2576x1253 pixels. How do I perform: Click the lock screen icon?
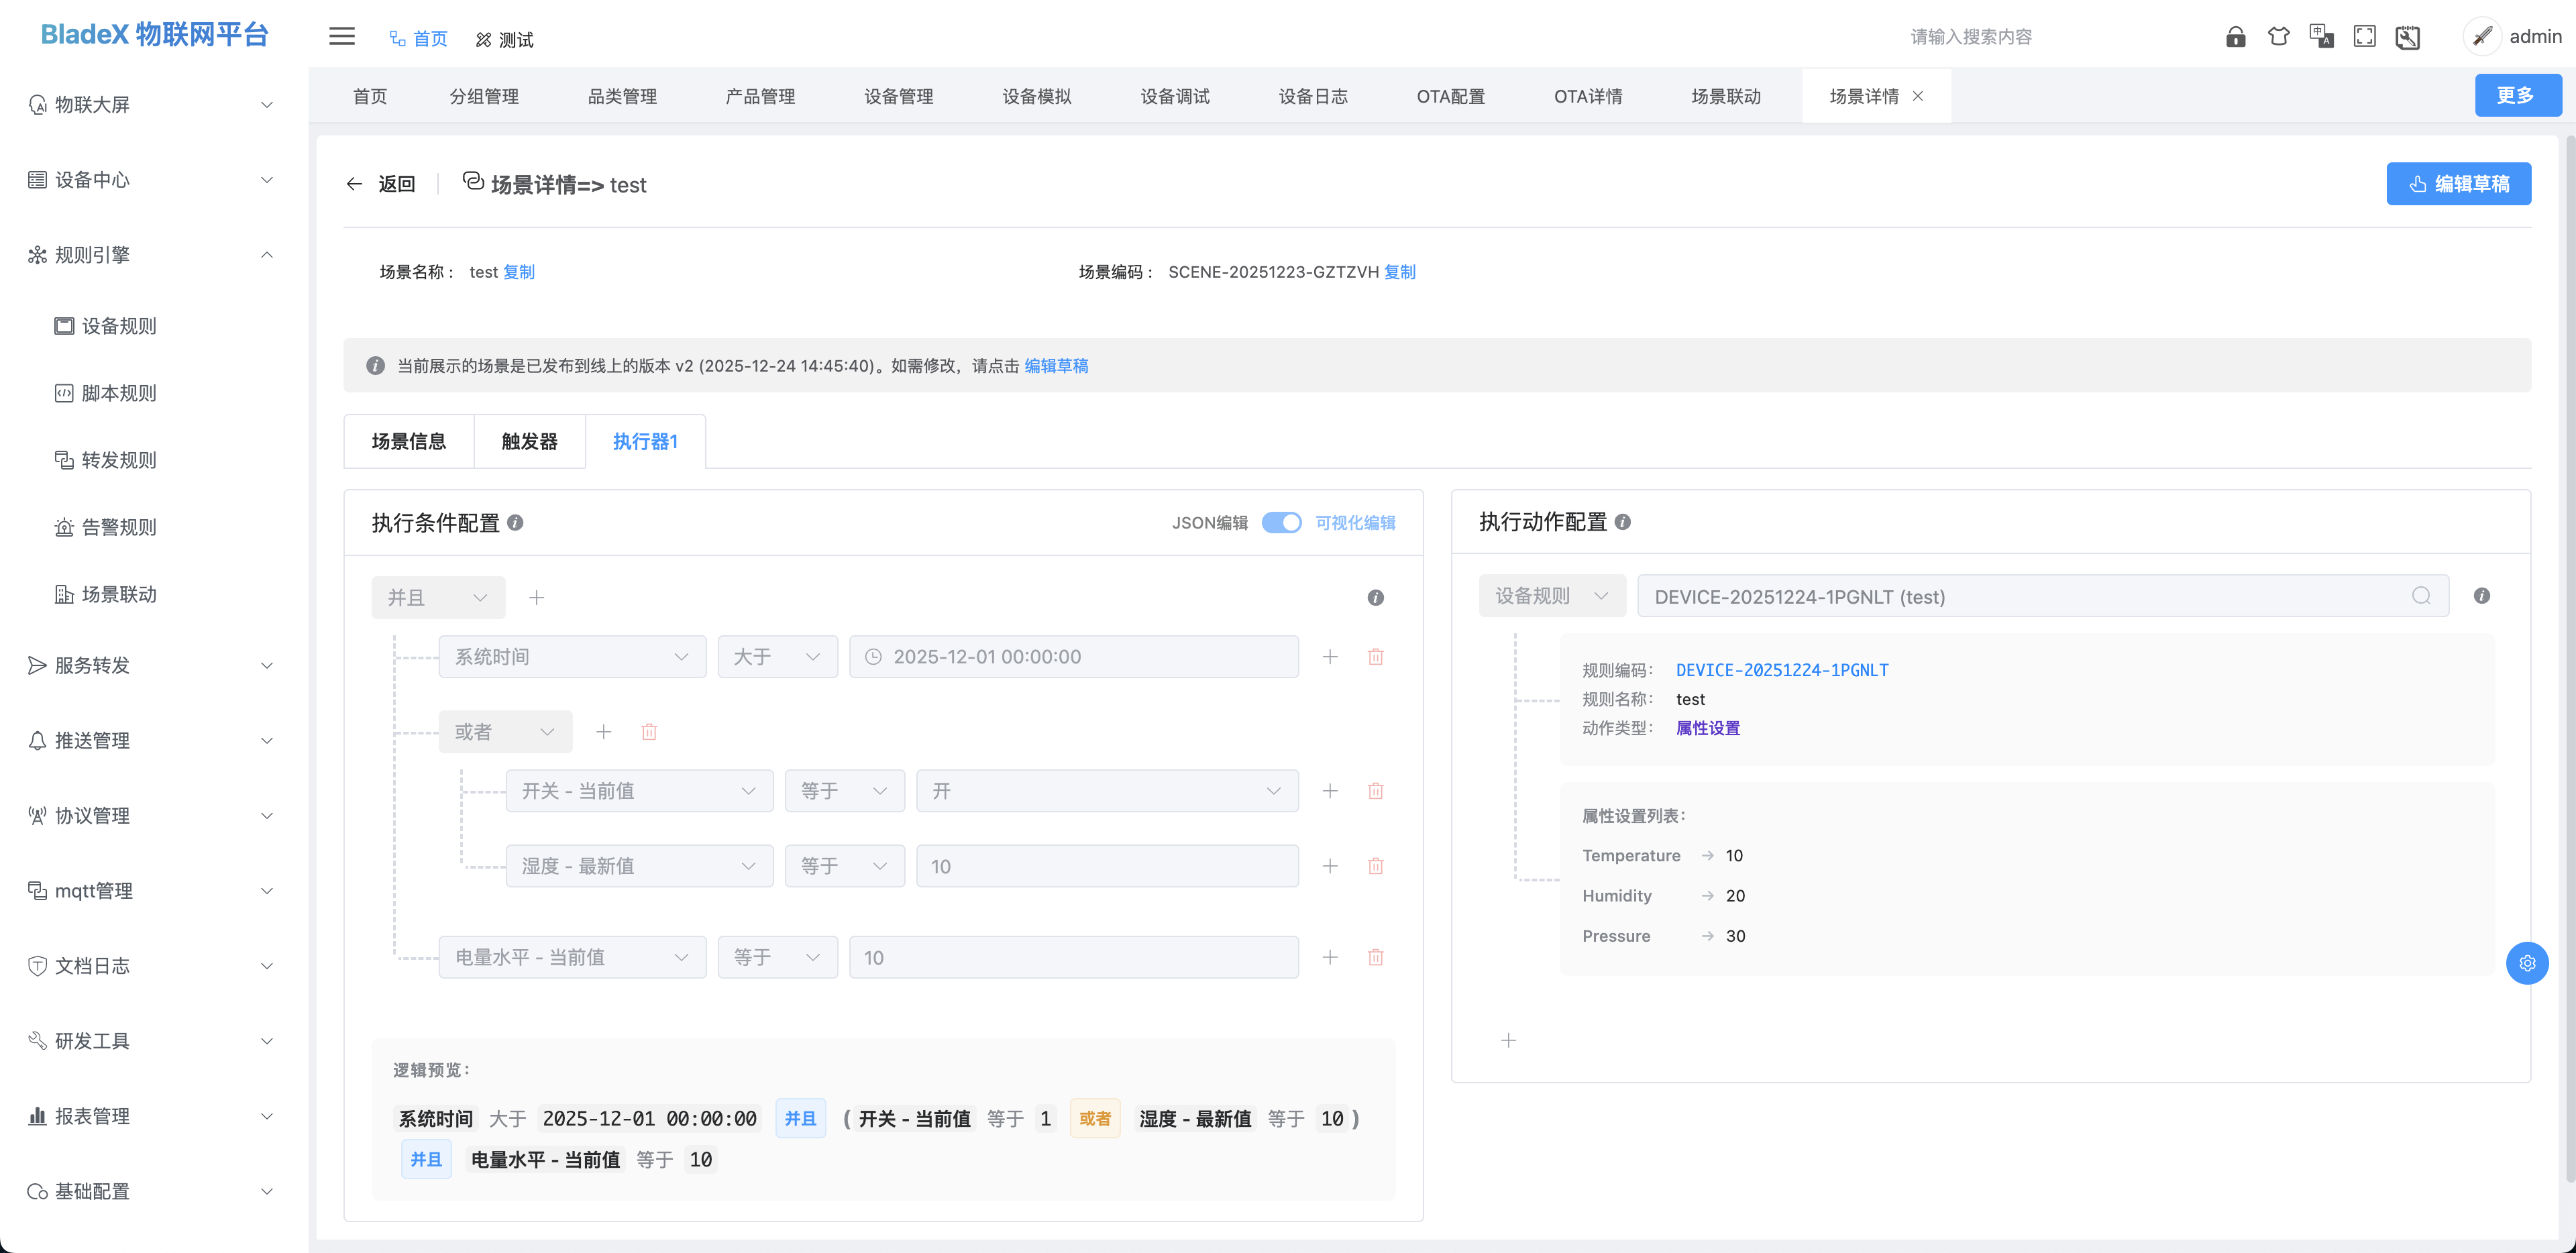pos(2235,37)
